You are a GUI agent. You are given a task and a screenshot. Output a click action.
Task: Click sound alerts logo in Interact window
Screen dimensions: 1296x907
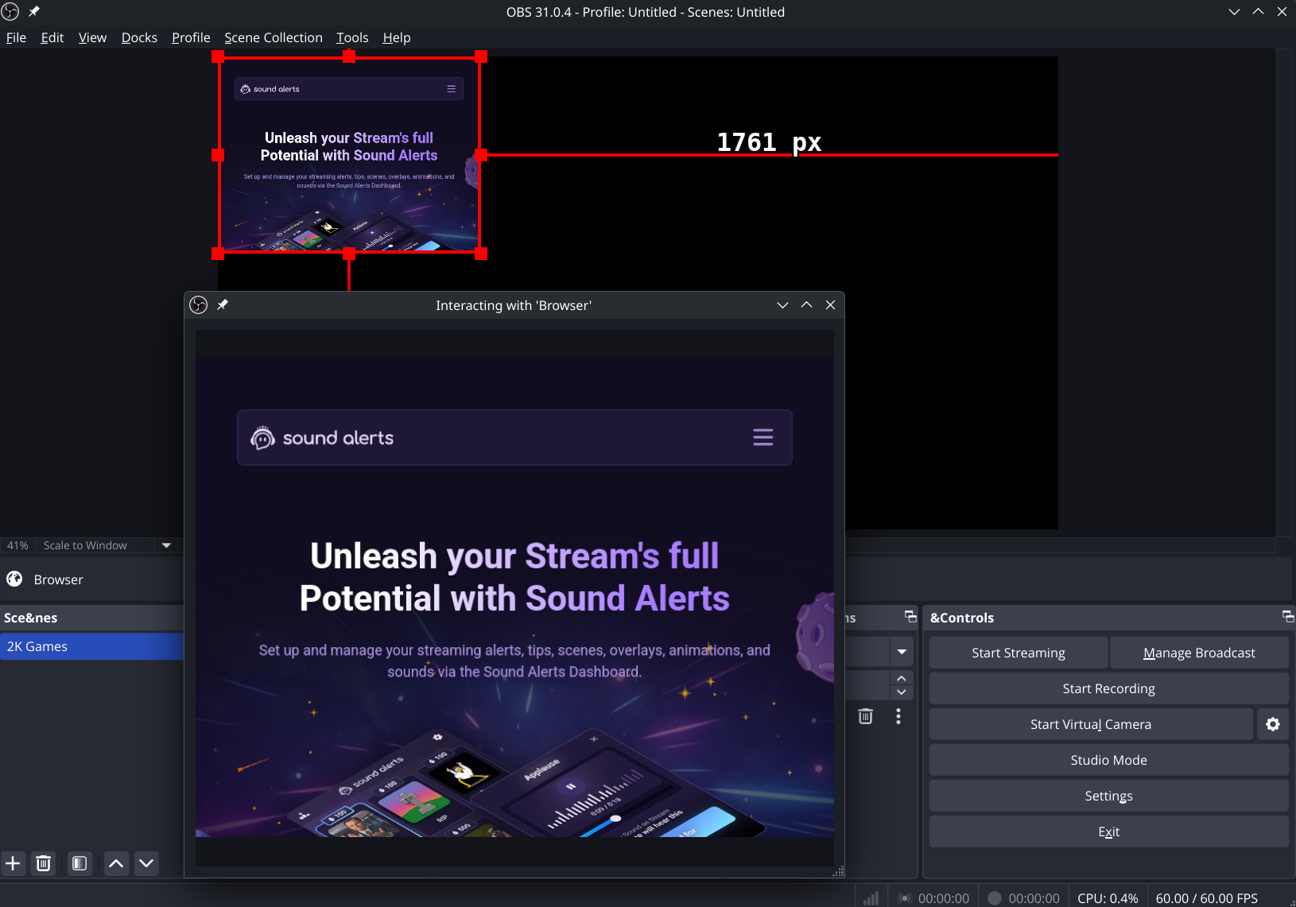point(322,437)
